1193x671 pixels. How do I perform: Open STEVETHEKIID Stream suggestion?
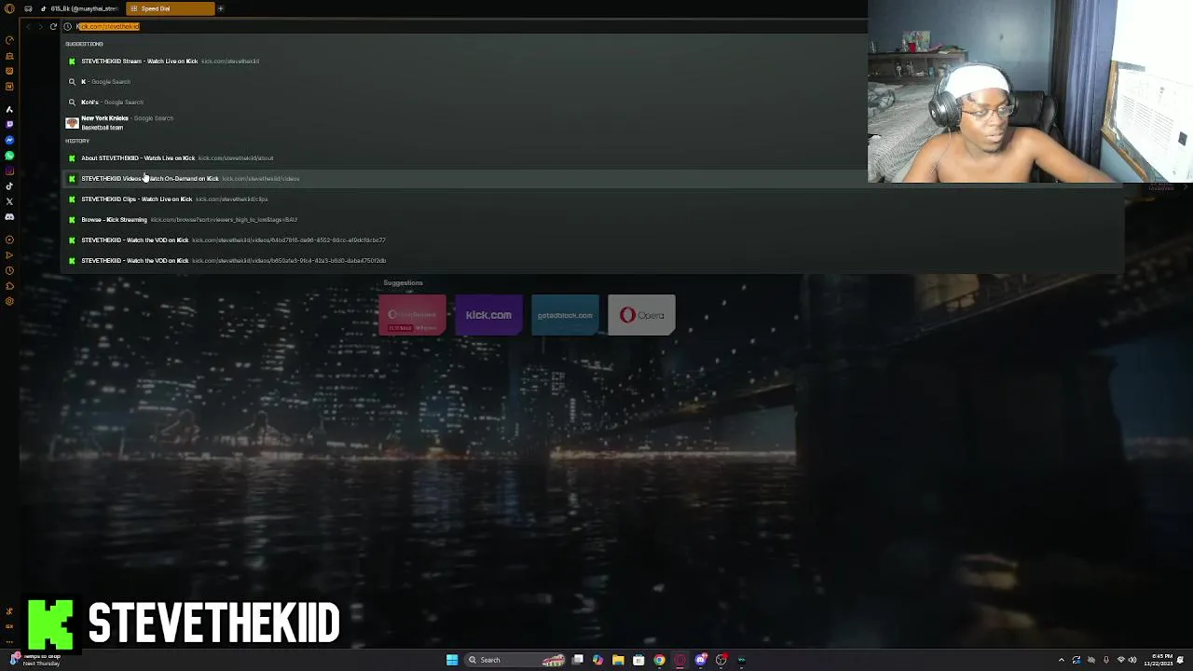pos(466,61)
